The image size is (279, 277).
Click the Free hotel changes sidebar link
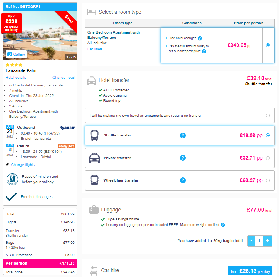(x=37, y=197)
